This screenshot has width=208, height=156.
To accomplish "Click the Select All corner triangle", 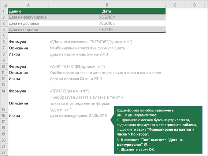I will pos(5,5).
